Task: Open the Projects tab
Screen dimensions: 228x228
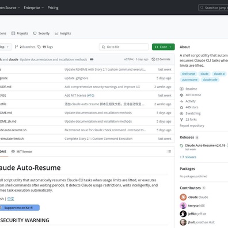Action: tap(20, 33)
